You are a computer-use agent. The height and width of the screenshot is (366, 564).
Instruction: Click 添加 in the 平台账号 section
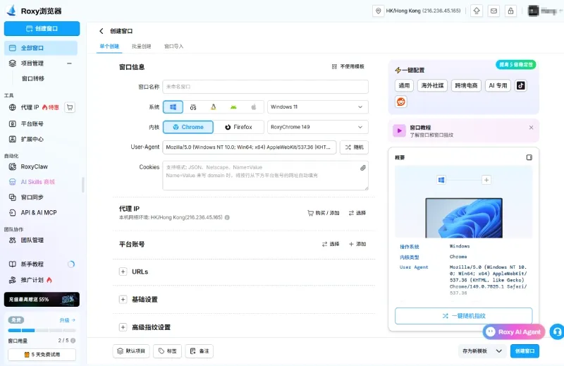pyautogui.click(x=357, y=244)
